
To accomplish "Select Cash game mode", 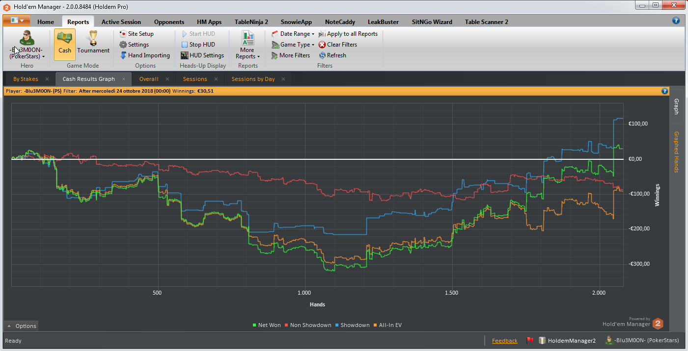I will (x=65, y=44).
